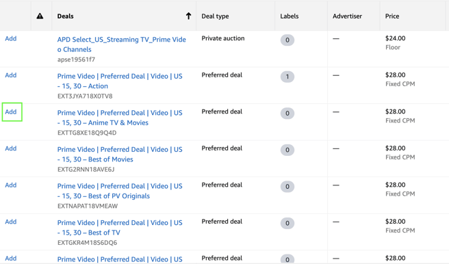This screenshot has height=264, width=449.
Task: Open Best of TV deal link
Action: 120,227
